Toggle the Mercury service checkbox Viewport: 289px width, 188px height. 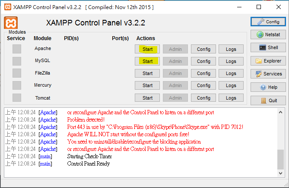pos(17,85)
